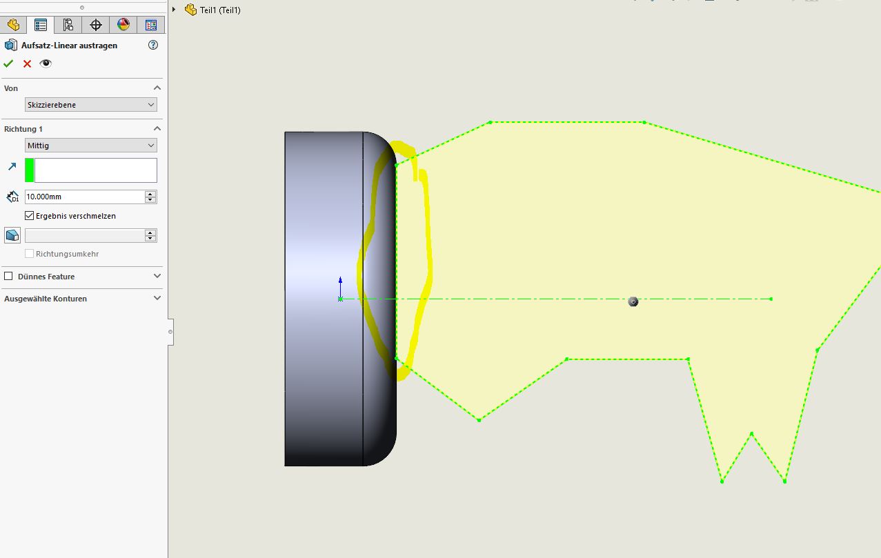Open the DisplayManager color sphere tab
This screenshot has height=558, width=881.
click(123, 25)
